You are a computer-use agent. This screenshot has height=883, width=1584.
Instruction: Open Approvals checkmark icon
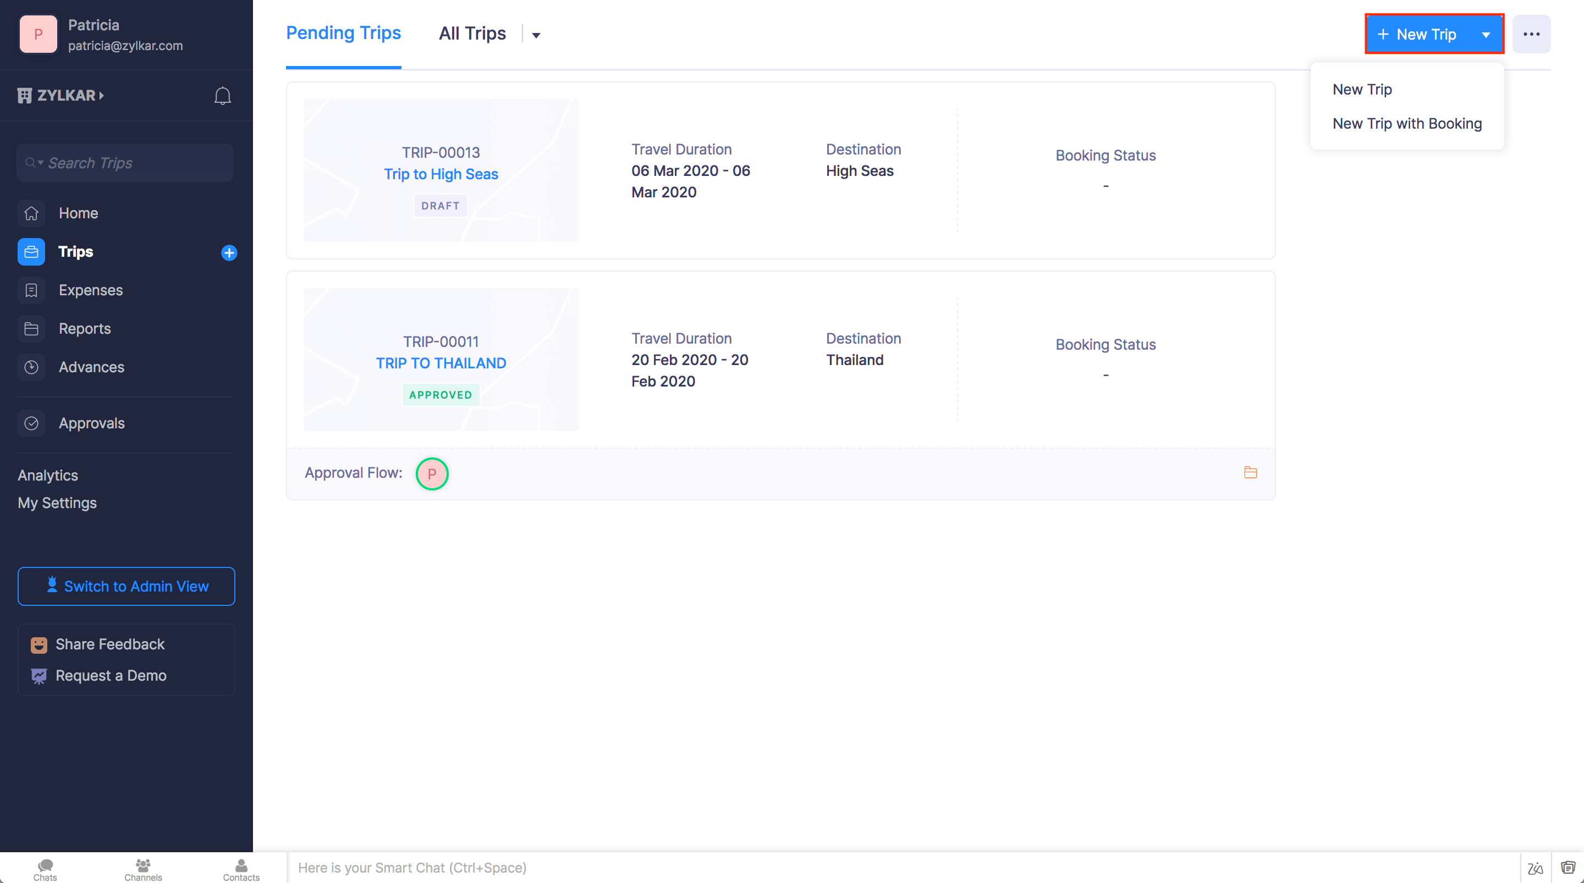[x=31, y=423]
